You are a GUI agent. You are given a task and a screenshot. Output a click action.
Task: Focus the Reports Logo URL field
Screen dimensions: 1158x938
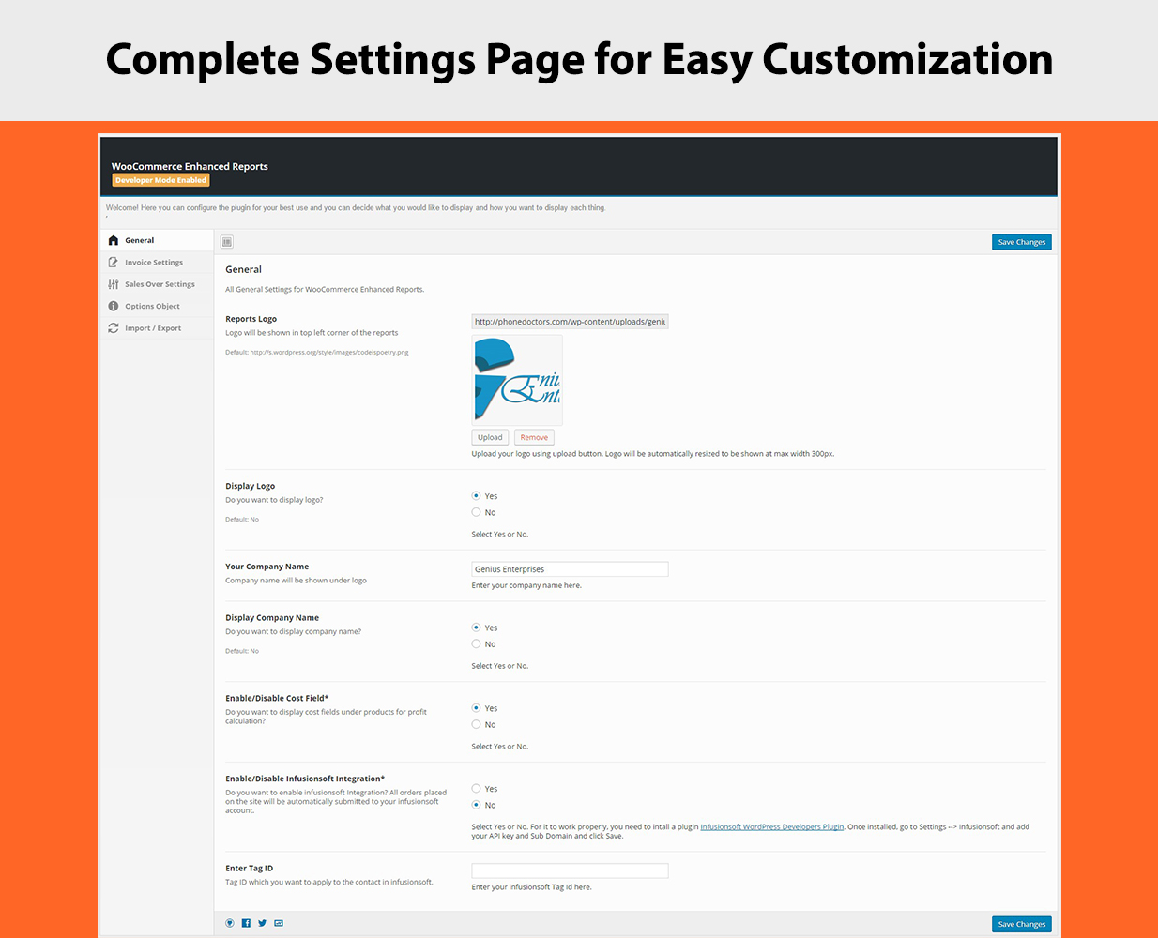pos(570,322)
